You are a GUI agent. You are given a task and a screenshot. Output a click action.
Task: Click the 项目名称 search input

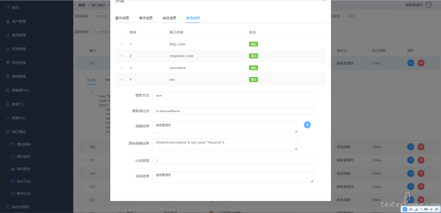coord(101,16)
